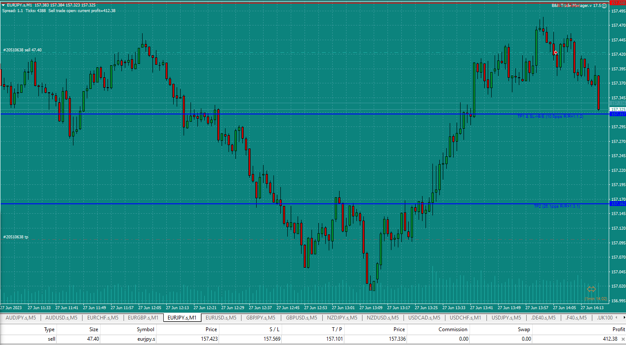Open the NZDJPY.s,M5 chart tab
Viewport: 626px width, 345px height.
pyautogui.click(x=342, y=318)
